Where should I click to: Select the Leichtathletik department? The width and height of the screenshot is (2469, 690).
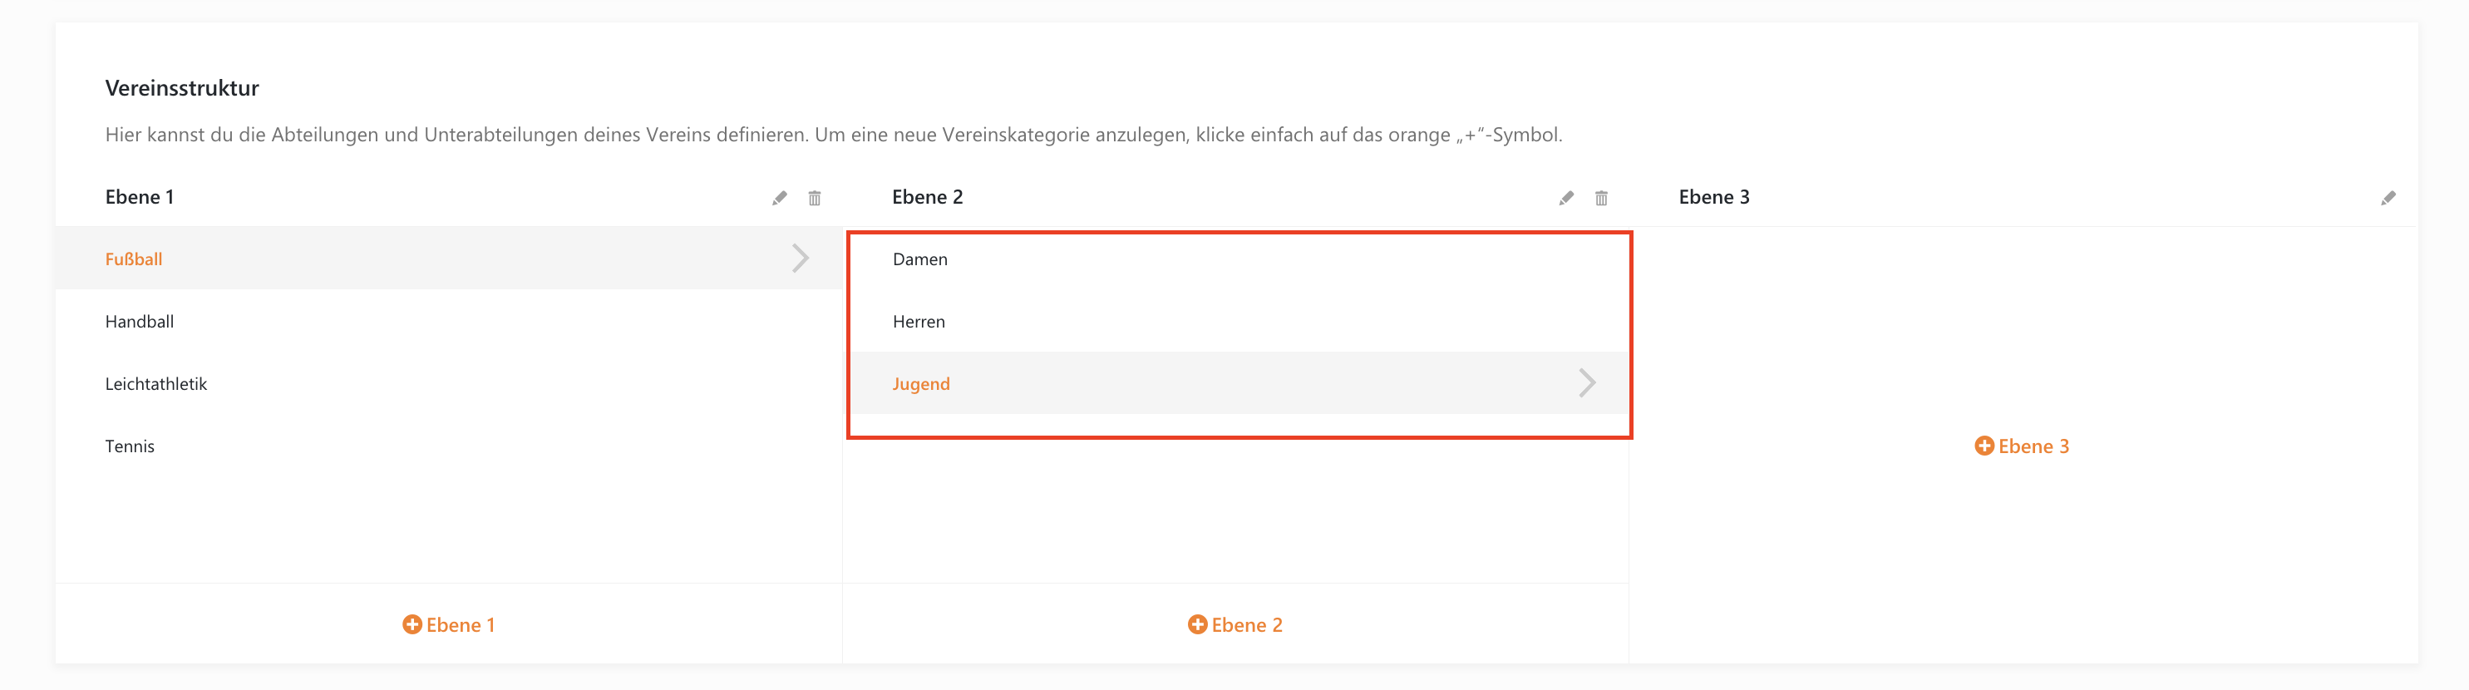[156, 383]
